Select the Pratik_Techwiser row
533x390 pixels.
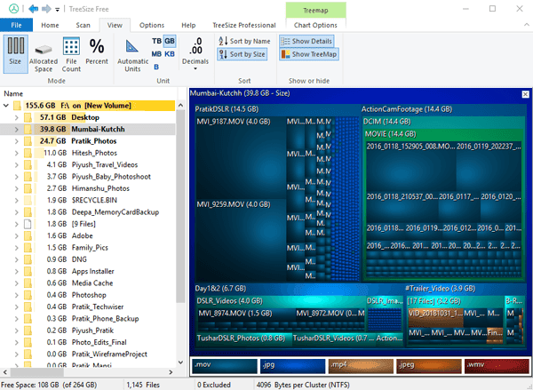coord(88,306)
